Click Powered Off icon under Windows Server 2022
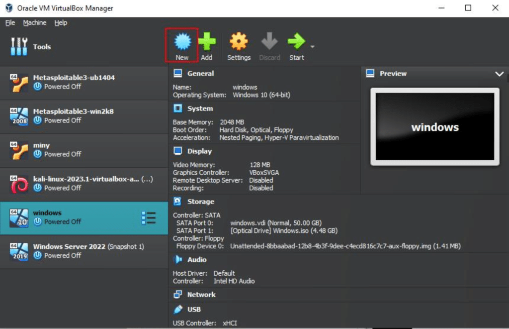This screenshot has height=329, width=509. tap(38, 255)
